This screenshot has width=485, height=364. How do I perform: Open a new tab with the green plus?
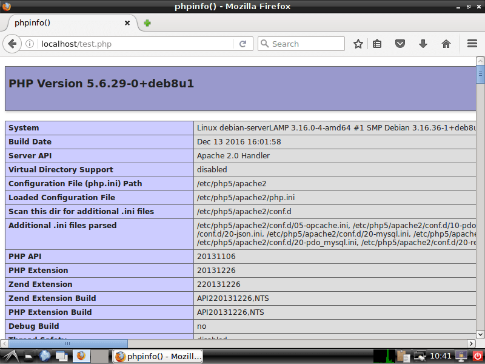coord(147,22)
